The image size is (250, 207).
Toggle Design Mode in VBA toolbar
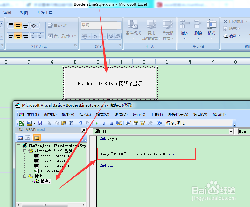click(x=119, y=123)
